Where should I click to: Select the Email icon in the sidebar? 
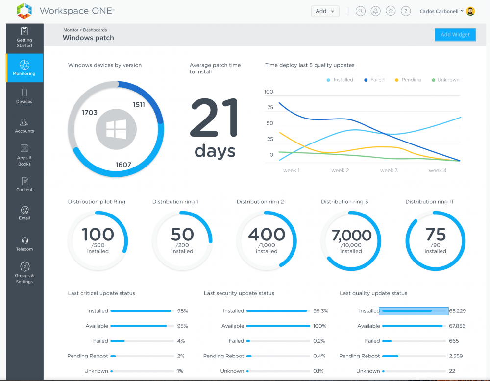coord(24,213)
